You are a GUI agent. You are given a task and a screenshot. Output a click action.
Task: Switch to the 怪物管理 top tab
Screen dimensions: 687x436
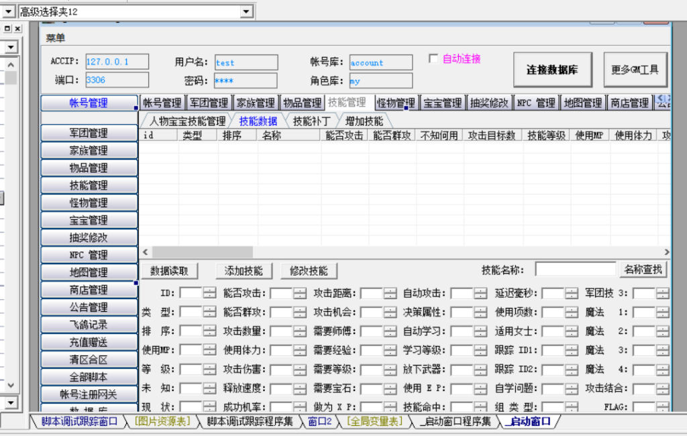point(396,103)
